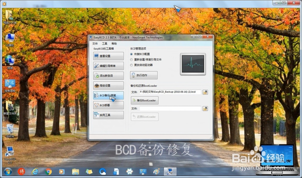Image resolution: width=302 pixels, height=178 pixels.
Task: Open the control panel taskbar icon
Action: (143, 171)
